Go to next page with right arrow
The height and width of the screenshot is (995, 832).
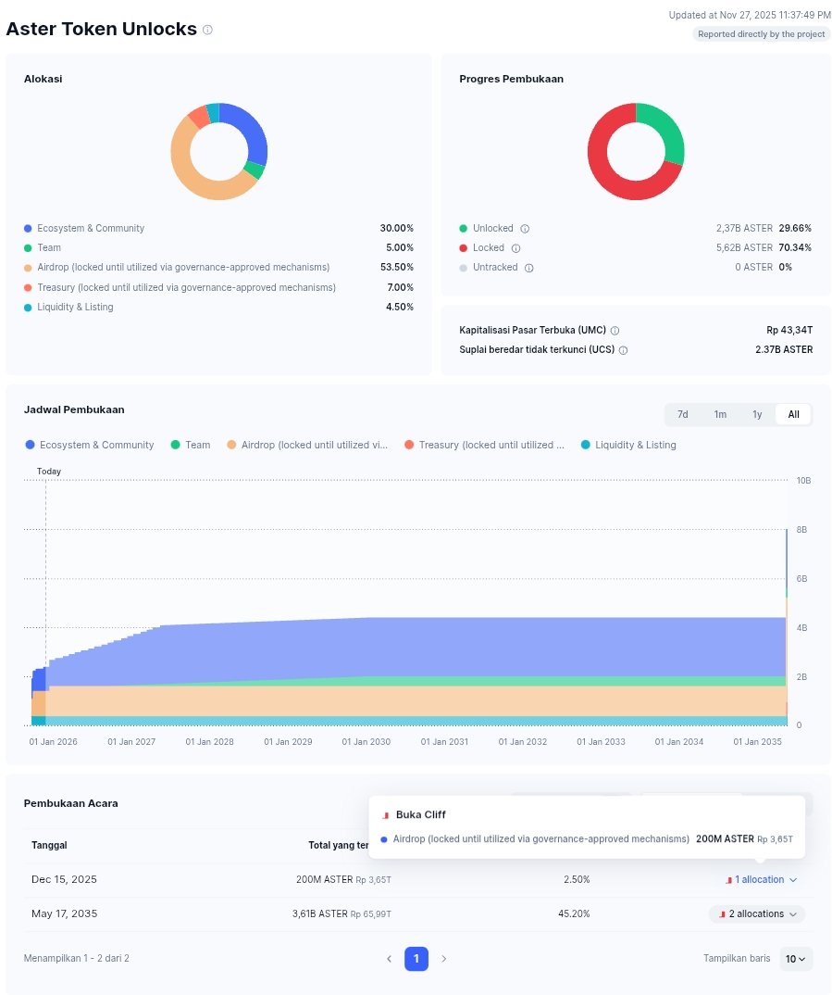(x=444, y=959)
